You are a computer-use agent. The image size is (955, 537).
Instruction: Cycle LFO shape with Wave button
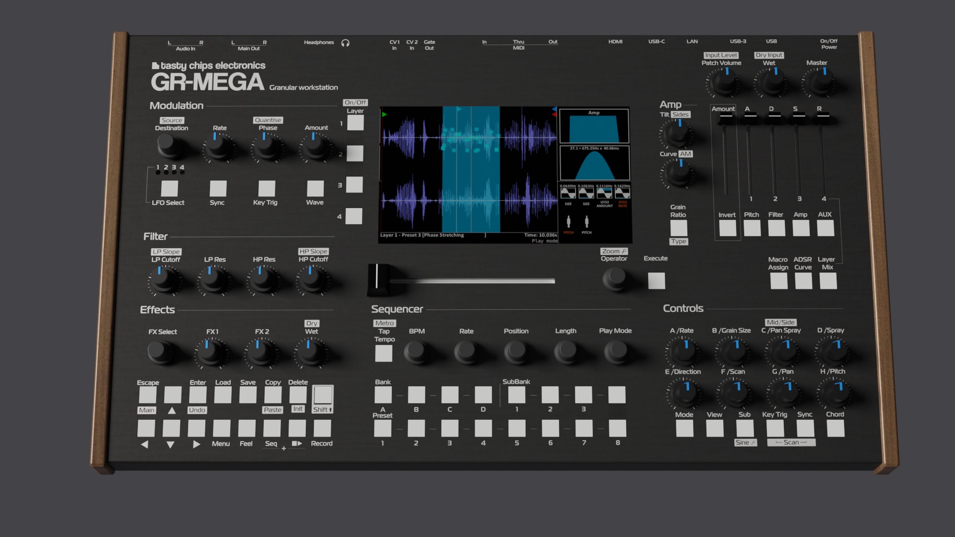click(315, 188)
